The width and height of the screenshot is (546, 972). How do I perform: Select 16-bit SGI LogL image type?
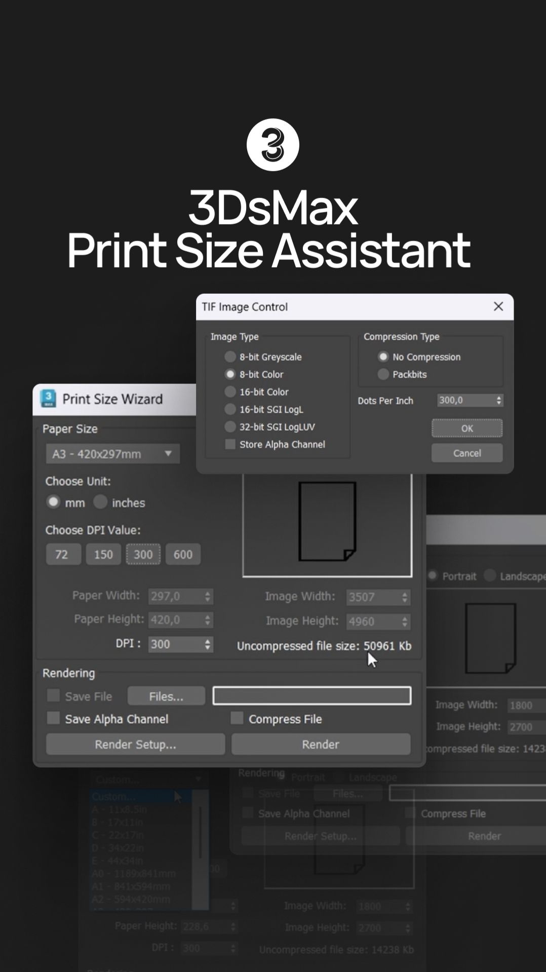[230, 409]
